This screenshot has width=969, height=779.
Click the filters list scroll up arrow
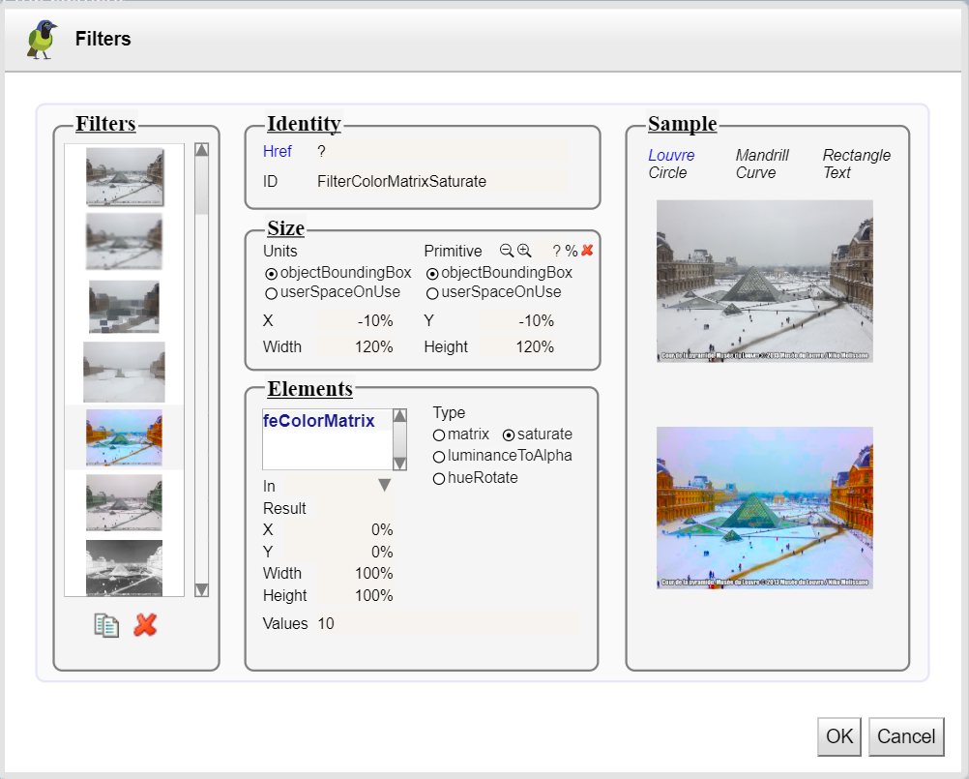[x=201, y=150]
